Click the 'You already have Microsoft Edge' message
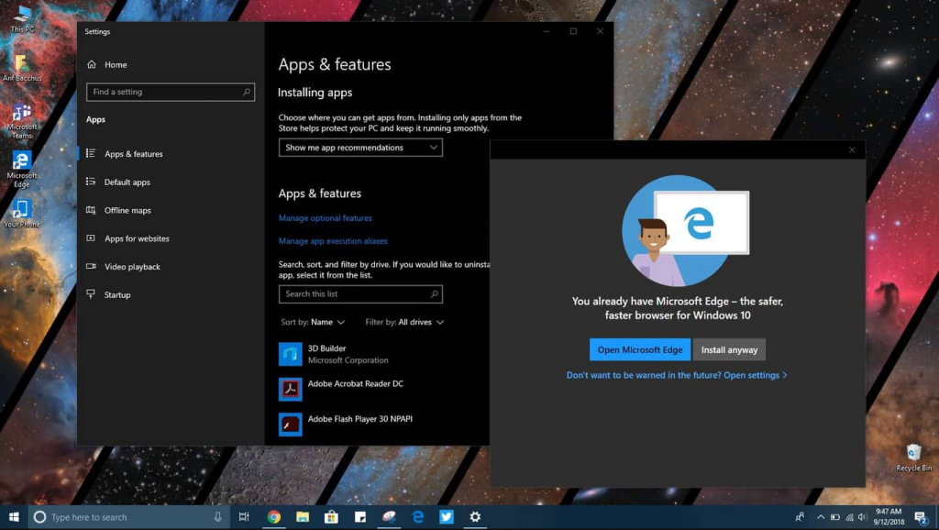 click(678, 308)
